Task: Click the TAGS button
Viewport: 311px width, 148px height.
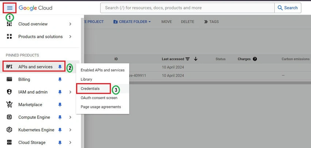Action: pyautogui.click(x=211, y=22)
